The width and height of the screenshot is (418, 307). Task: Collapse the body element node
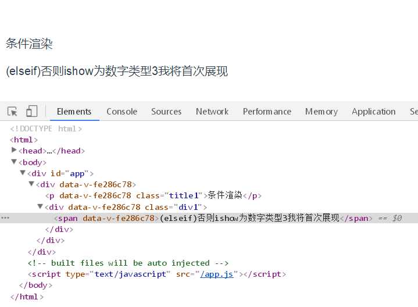(x=14, y=162)
